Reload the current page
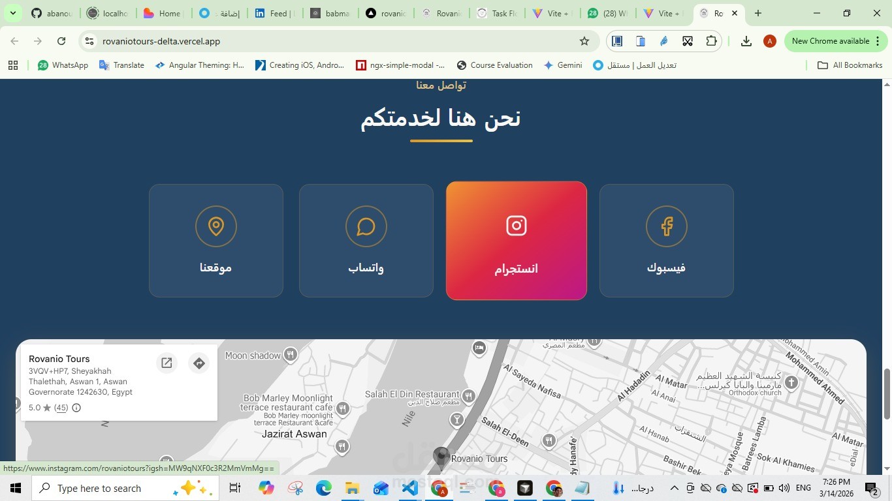Screen dimensions: 892x501 coord(61,41)
